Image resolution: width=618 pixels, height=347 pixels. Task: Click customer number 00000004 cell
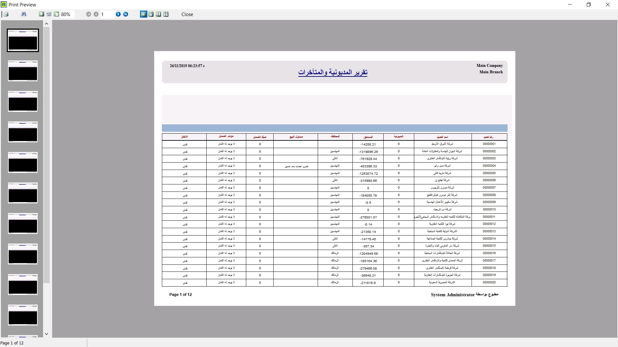pyautogui.click(x=489, y=166)
